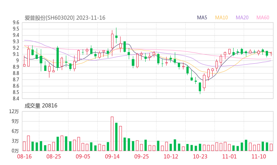Click the 6万 volume axis label
The height and width of the screenshot is (165, 277).
coord(15,131)
